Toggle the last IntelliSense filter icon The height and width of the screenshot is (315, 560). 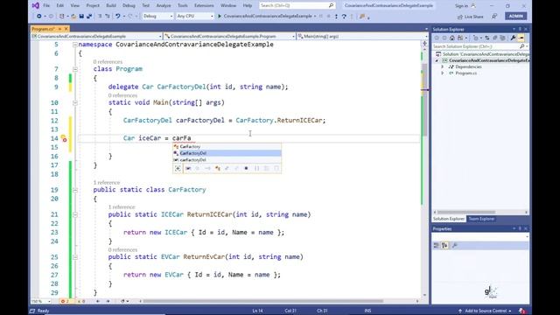[x=277, y=168]
